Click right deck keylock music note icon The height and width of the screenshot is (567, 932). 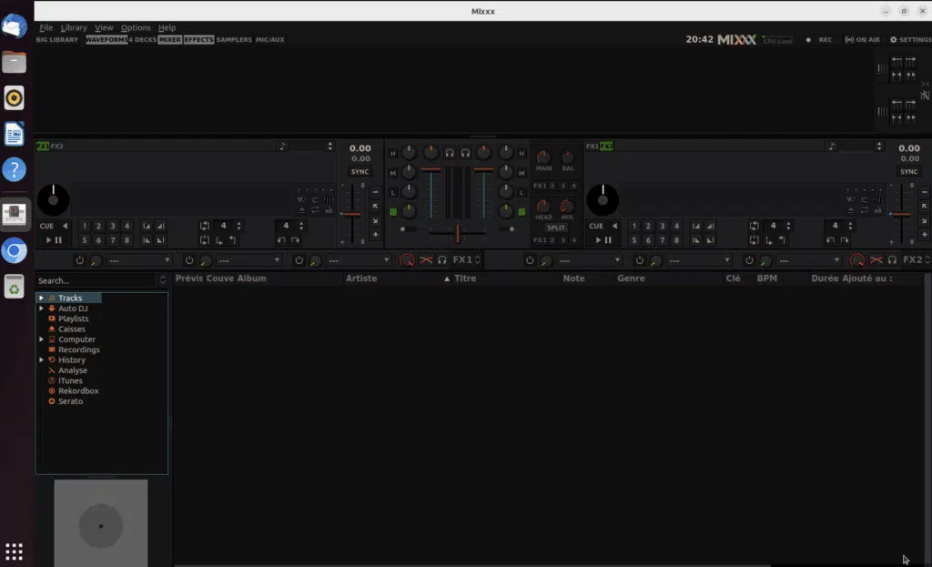point(832,147)
